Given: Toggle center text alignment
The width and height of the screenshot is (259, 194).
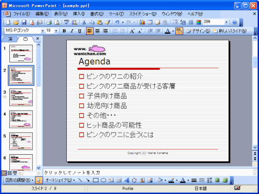Looking at the screenshot, I should coord(97,31).
